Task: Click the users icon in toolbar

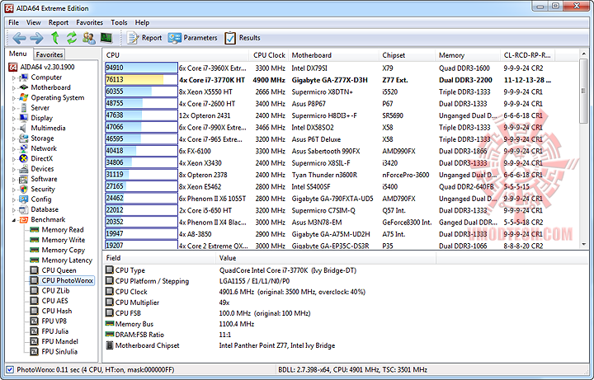Action: 89,38
